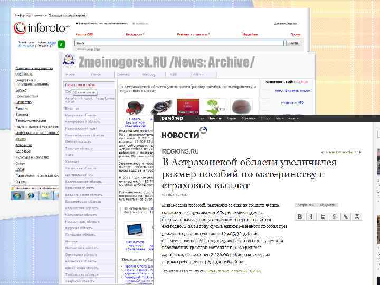Open the Спорт category link in inforotor
This screenshot has height=285, width=380.
(21, 163)
